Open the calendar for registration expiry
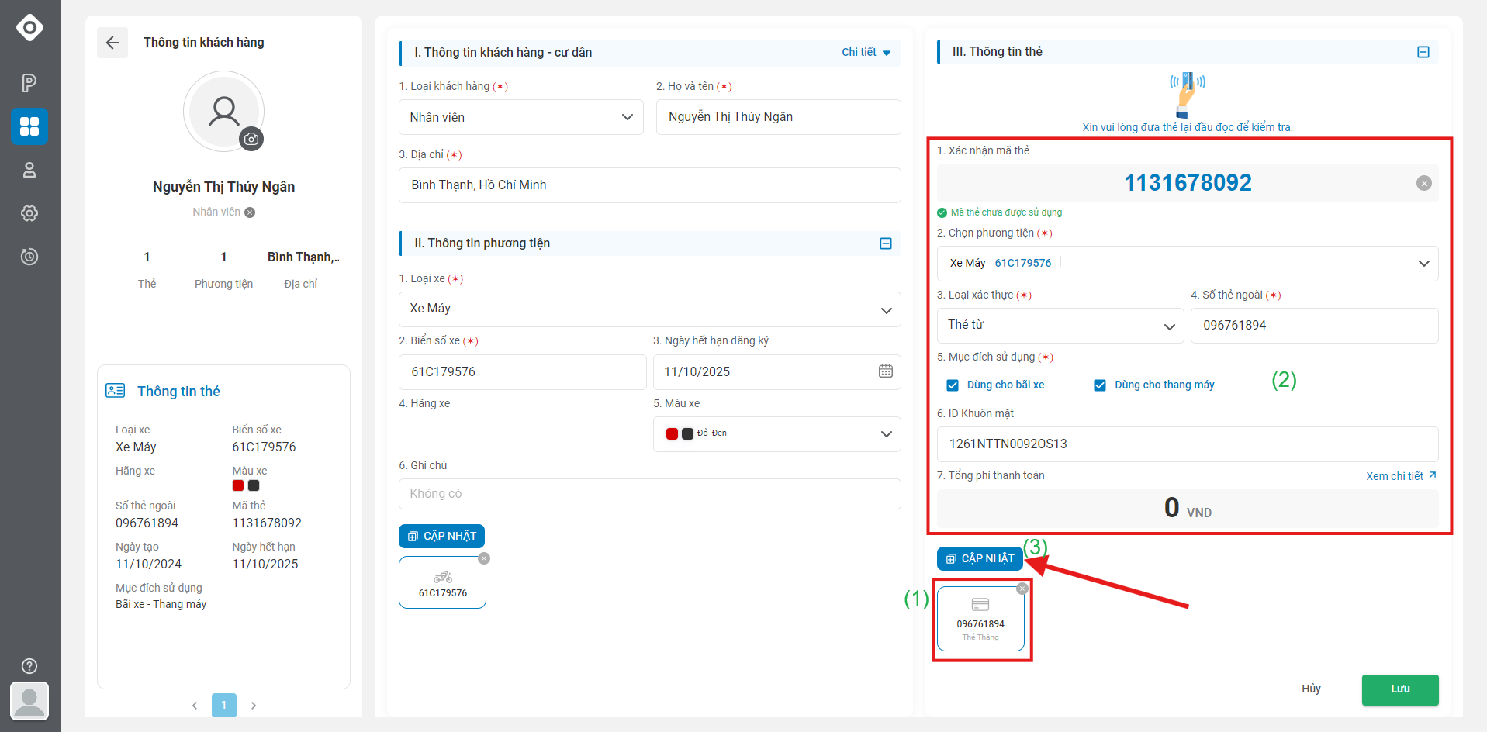1487x732 pixels. click(x=885, y=371)
